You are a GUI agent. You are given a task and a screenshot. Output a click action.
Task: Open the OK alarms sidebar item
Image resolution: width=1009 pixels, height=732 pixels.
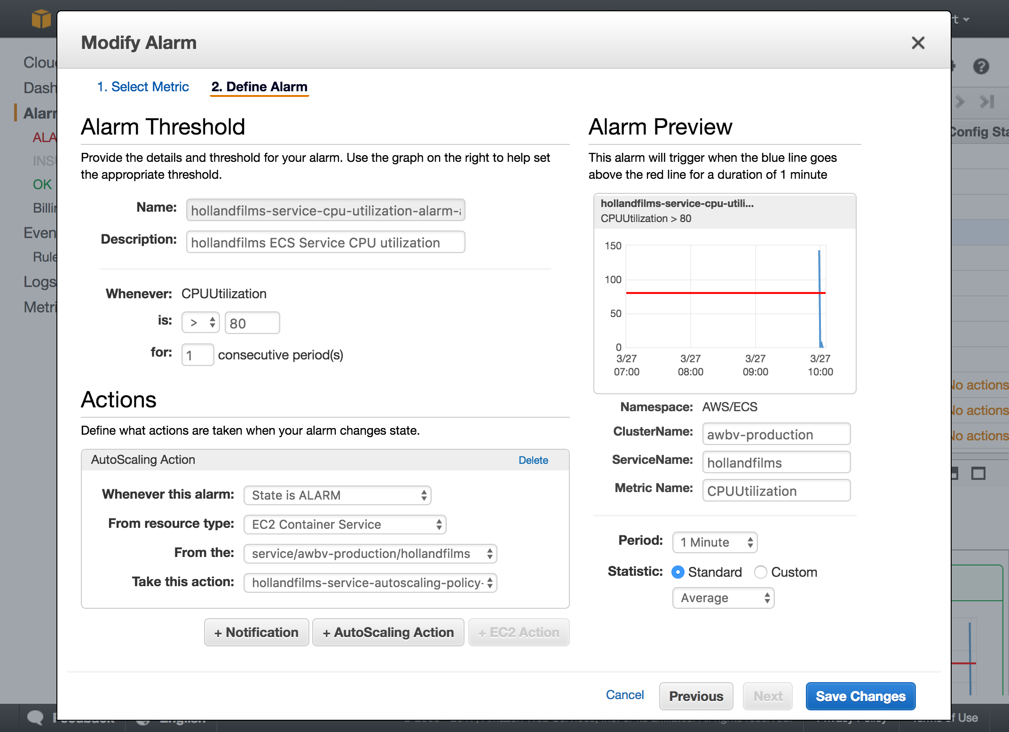click(42, 184)
